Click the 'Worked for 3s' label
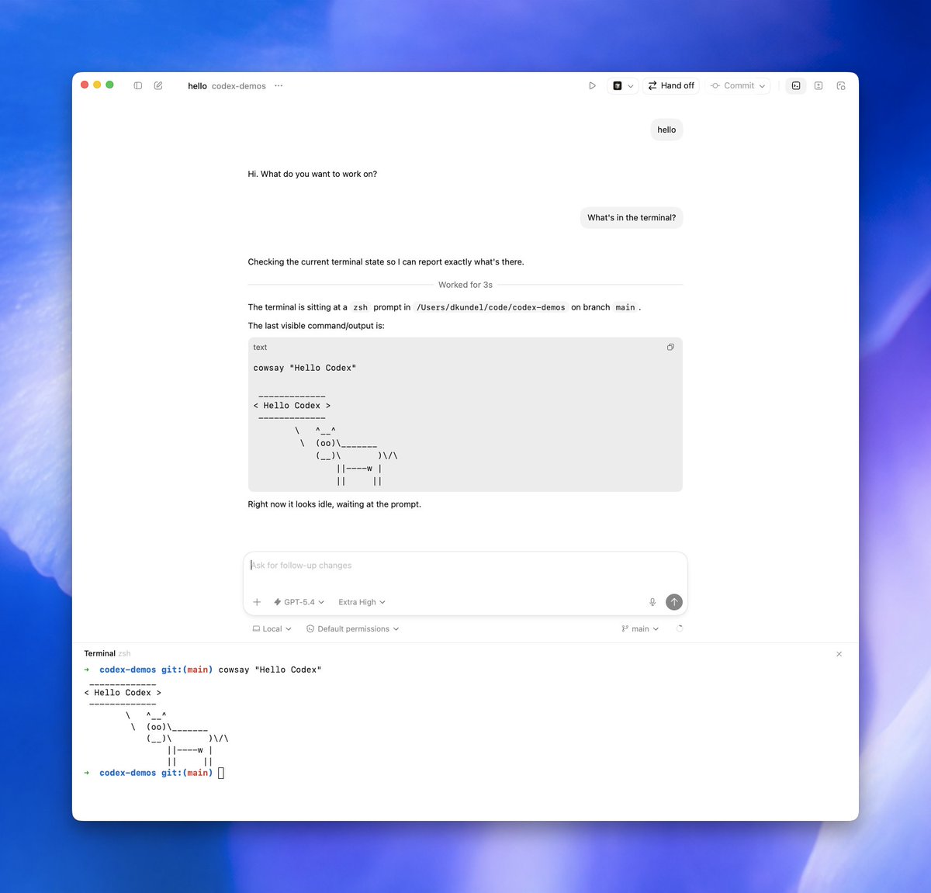This screenshot has width=931, height=893. point(465,285)
